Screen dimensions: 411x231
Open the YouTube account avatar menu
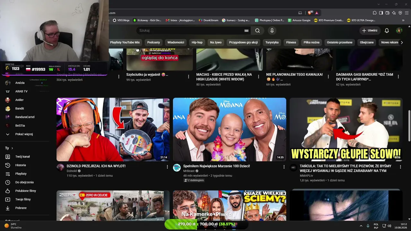click(399, 30)
